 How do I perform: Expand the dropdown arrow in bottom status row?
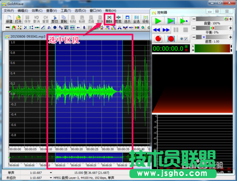pos(51,178)
